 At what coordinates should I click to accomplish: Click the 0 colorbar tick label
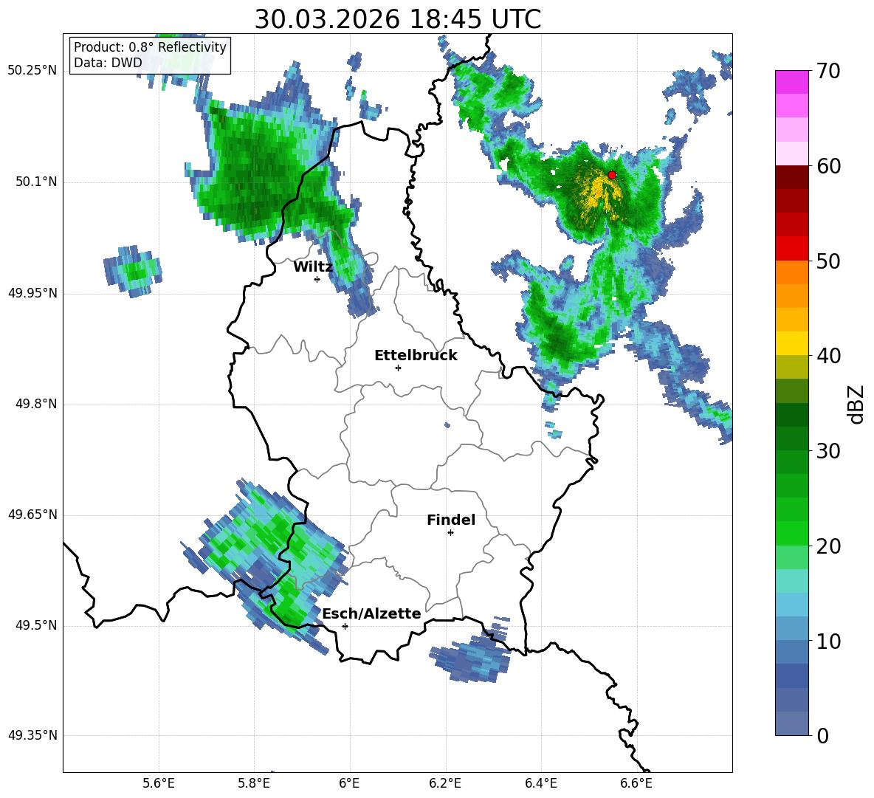(x=822, y=735)
